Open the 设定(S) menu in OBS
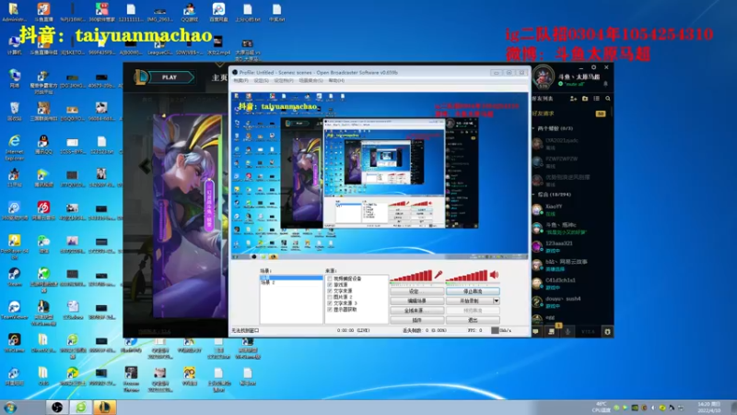 click(262, 81)
